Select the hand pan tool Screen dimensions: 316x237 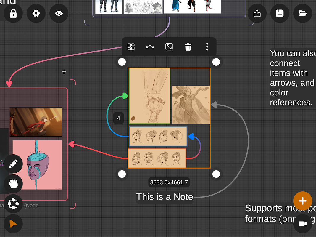click(13, 184)
